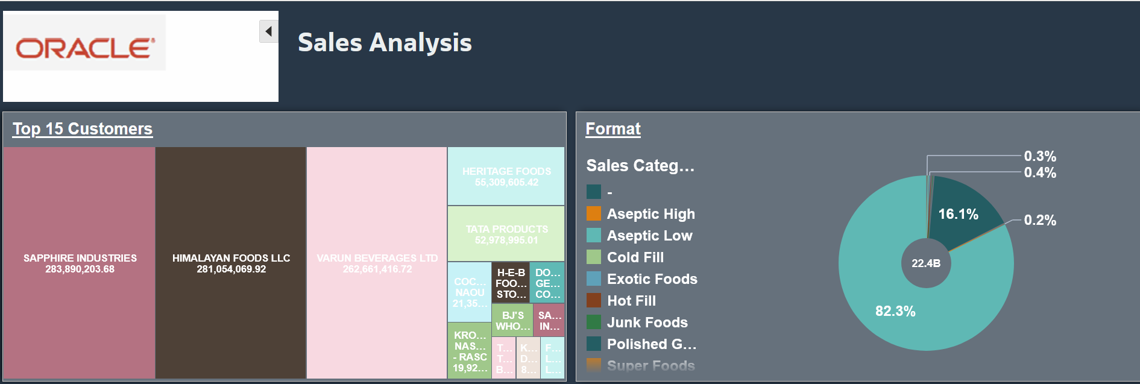1140x384 pixels.
Task: Click the Sales Analysis dashboard title
Action: 385,42
